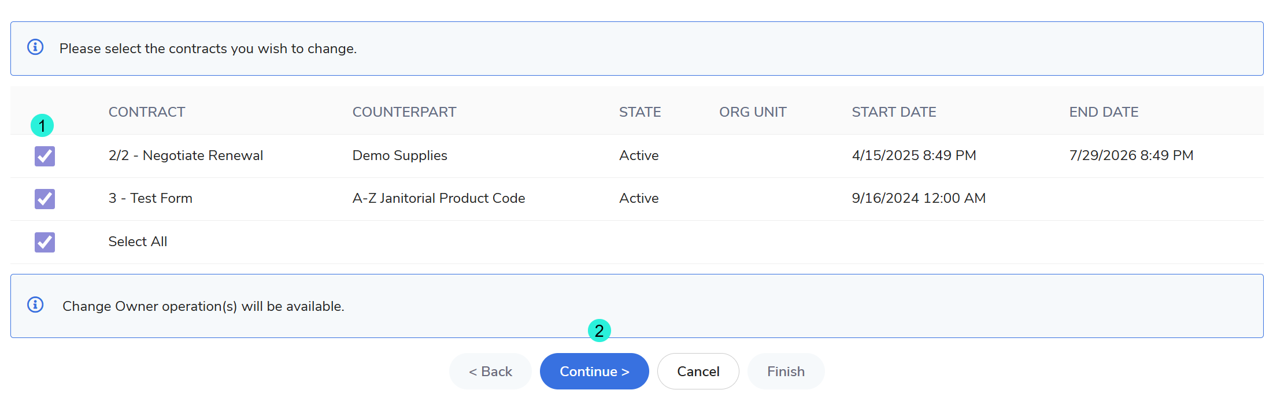Click the ORG UNIT column header

(753, 112)
